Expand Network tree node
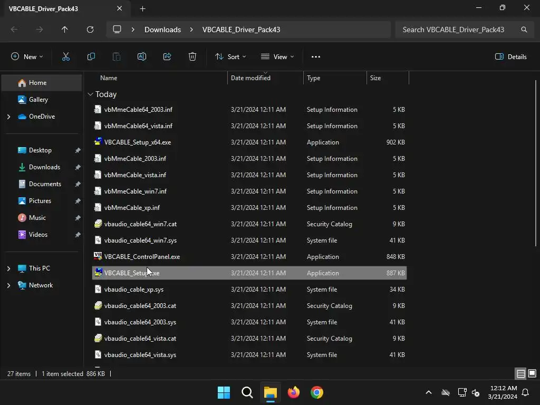Viewport: 540px width, 405px height. tap(8, 285)
